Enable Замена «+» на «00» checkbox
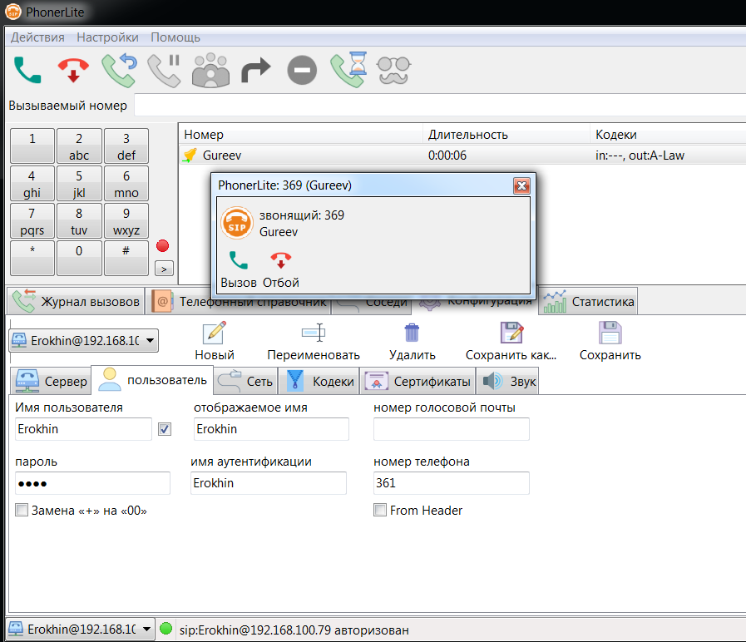The height and width of the screenshot is (642, 746). pyautogui.click(x=22, y=510)
